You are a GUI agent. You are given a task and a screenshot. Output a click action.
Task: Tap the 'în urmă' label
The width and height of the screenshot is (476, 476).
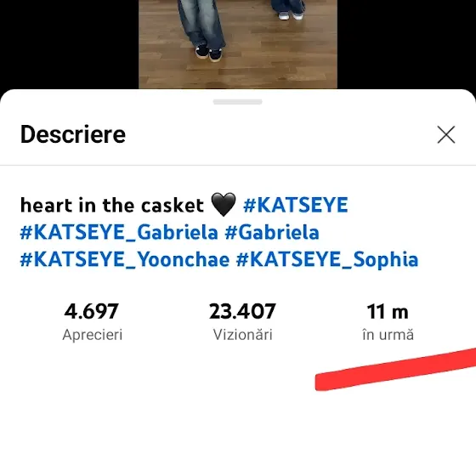388,335
